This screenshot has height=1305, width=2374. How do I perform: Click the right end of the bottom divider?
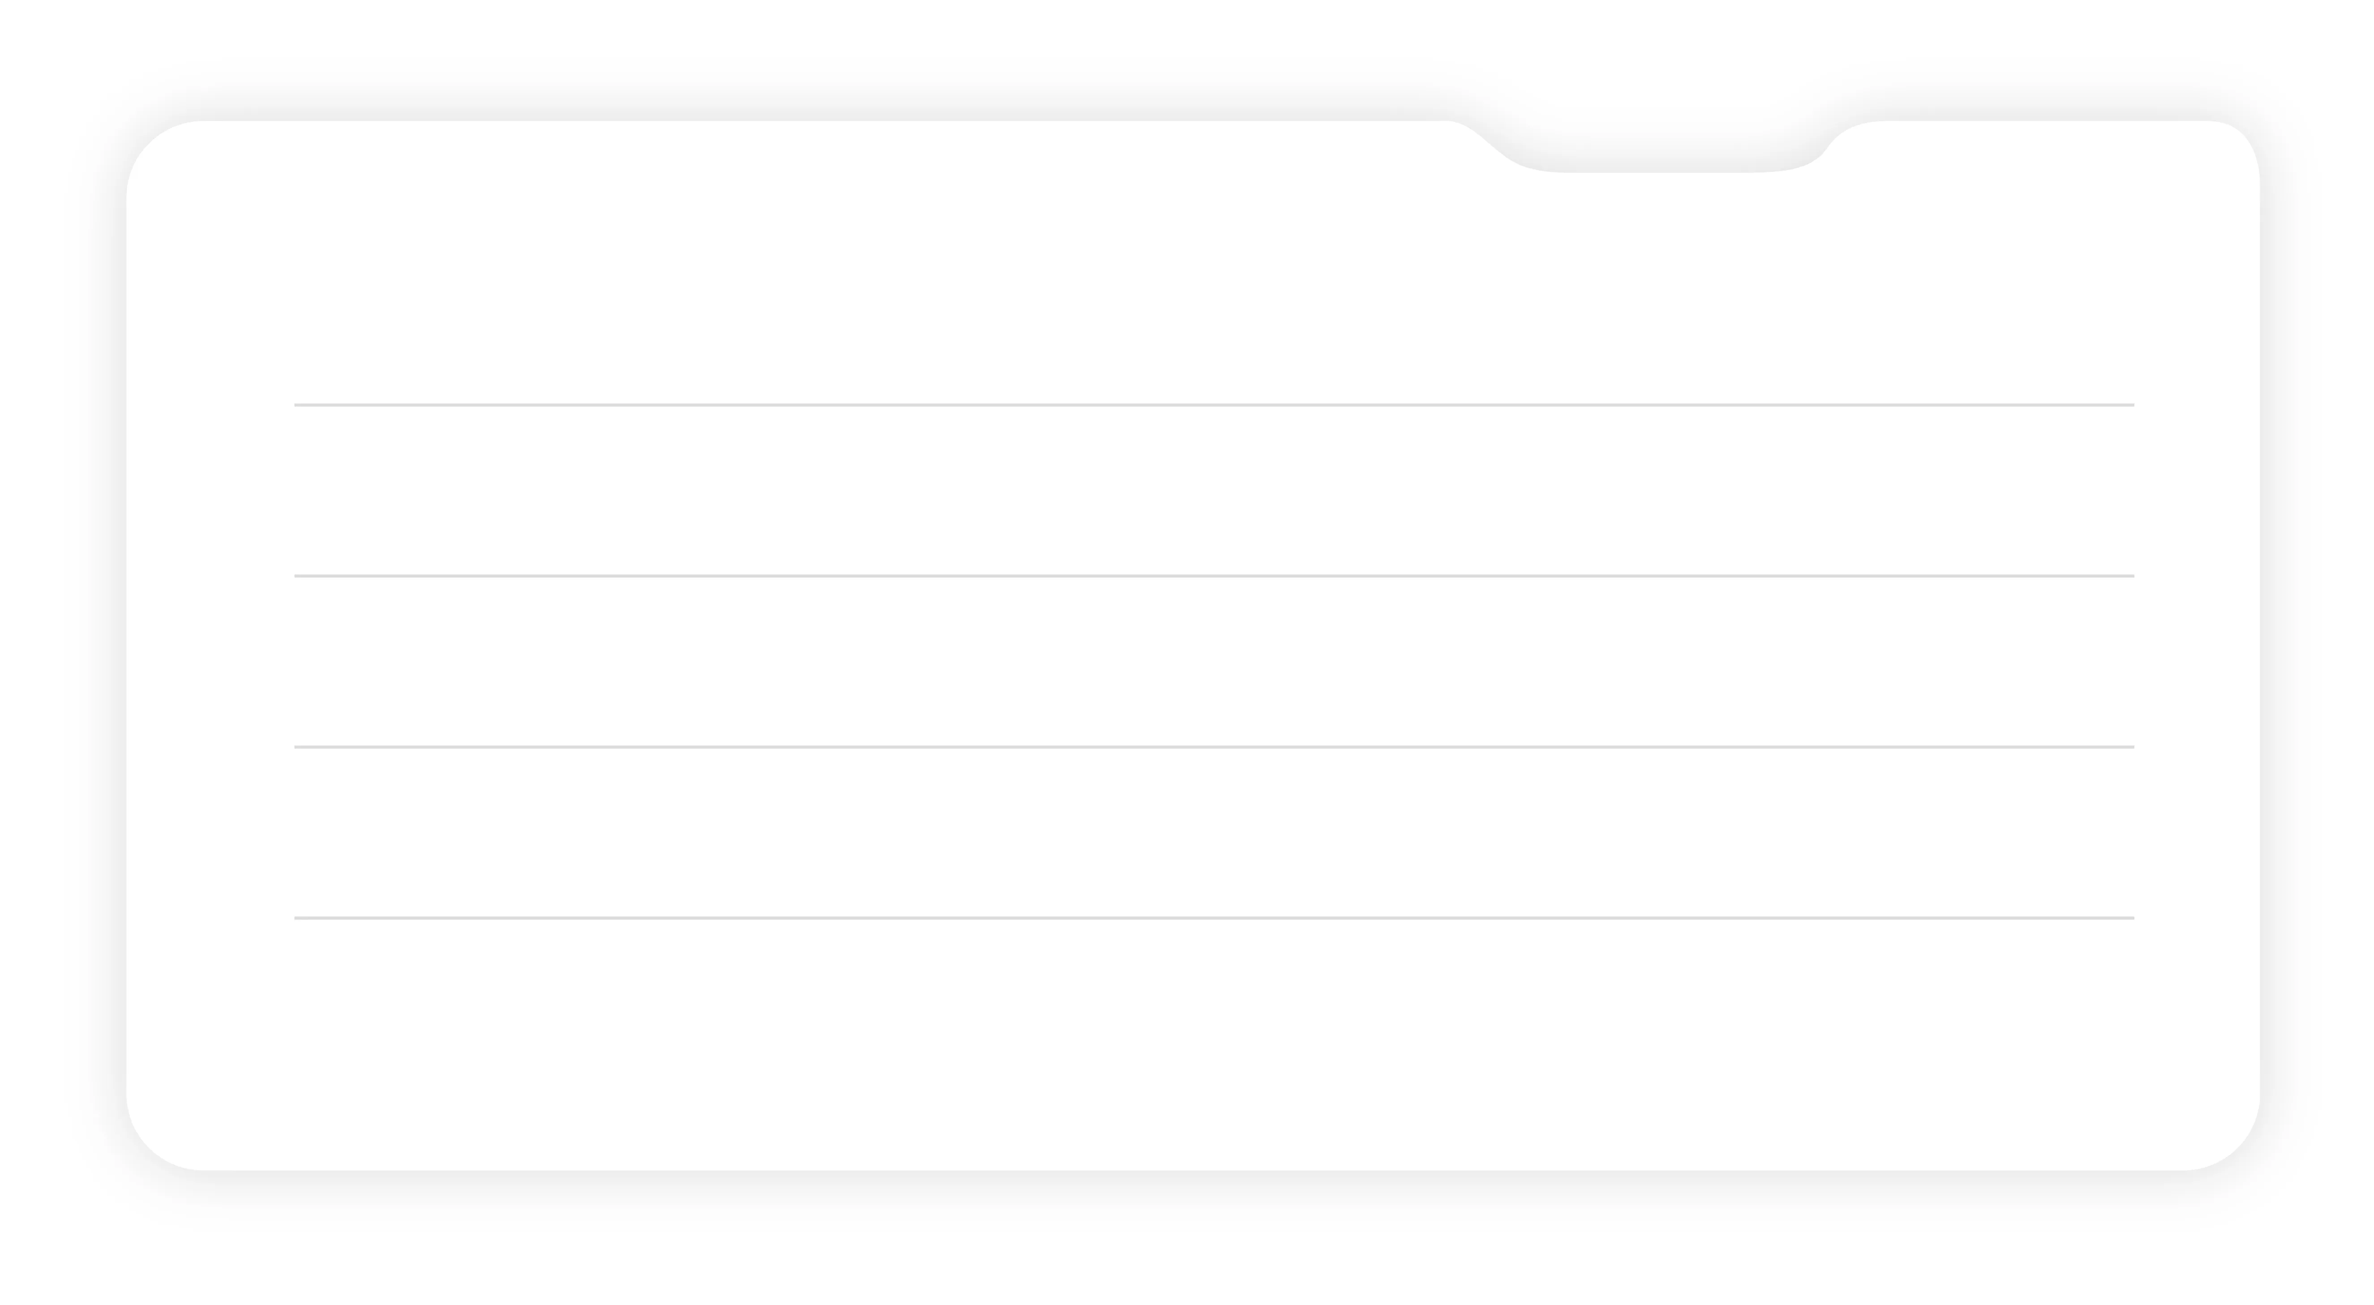tap(2130, 918)
